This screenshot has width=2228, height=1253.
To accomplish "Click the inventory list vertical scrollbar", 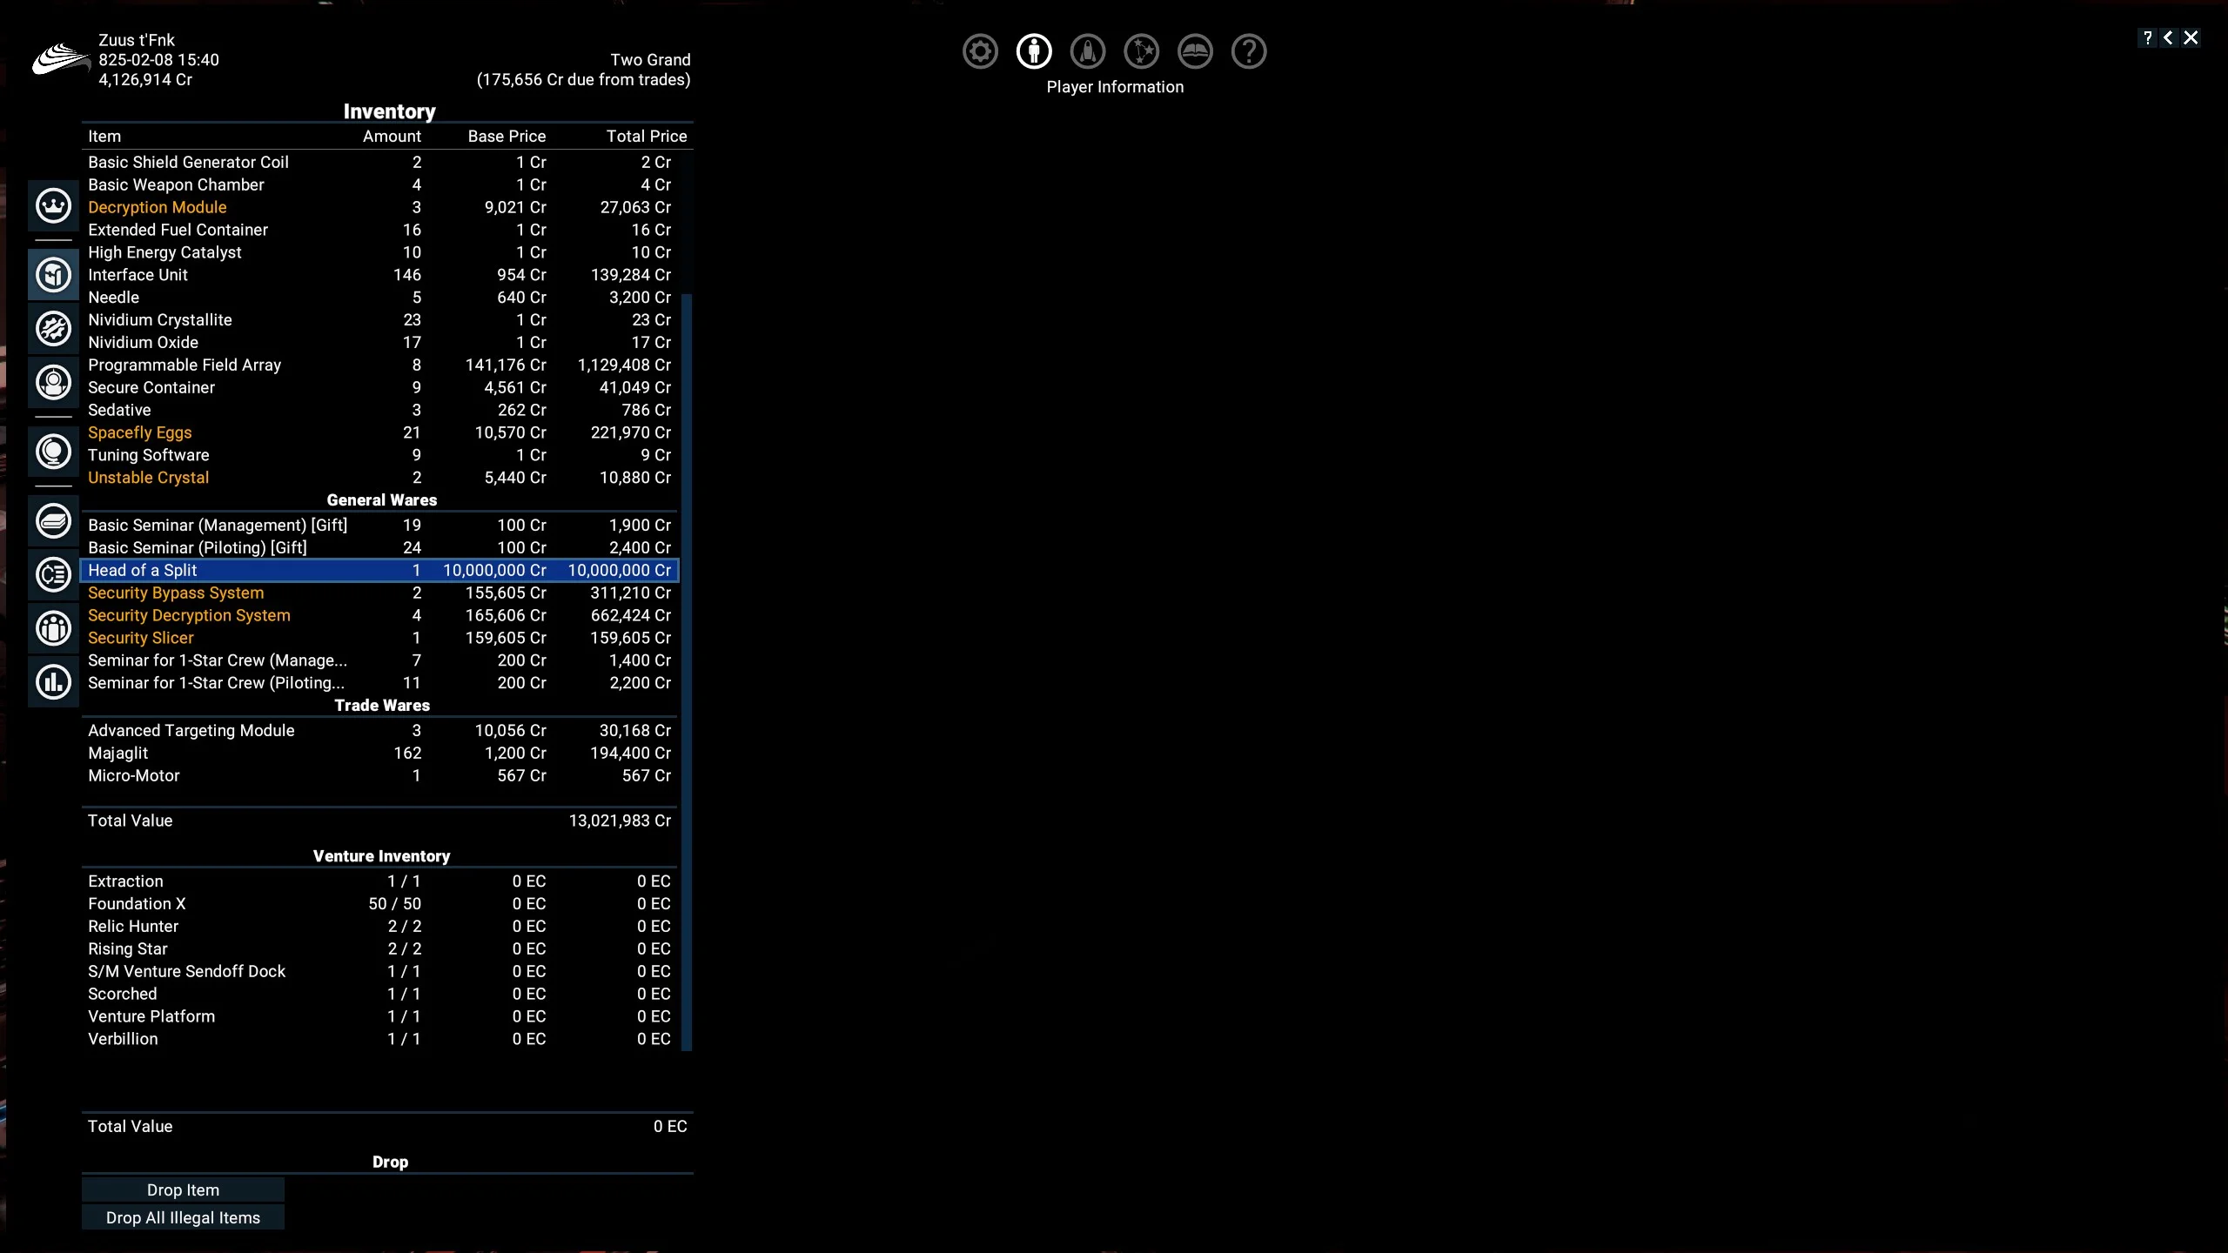I will pyautogui.click(x=687, y=672).
